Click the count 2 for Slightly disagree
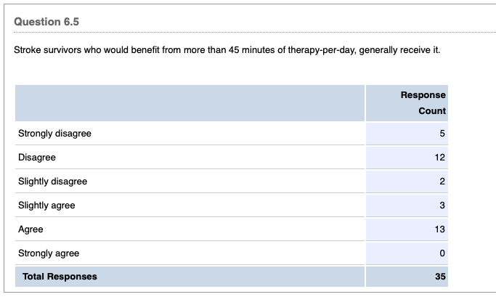 pos(442,182)
